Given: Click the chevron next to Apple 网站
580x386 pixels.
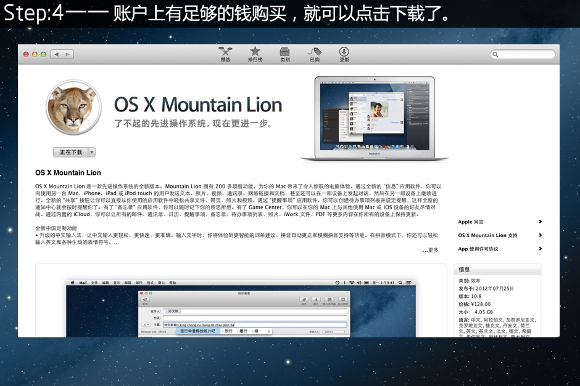Looking at the screenshot, I should pos(540,222).
